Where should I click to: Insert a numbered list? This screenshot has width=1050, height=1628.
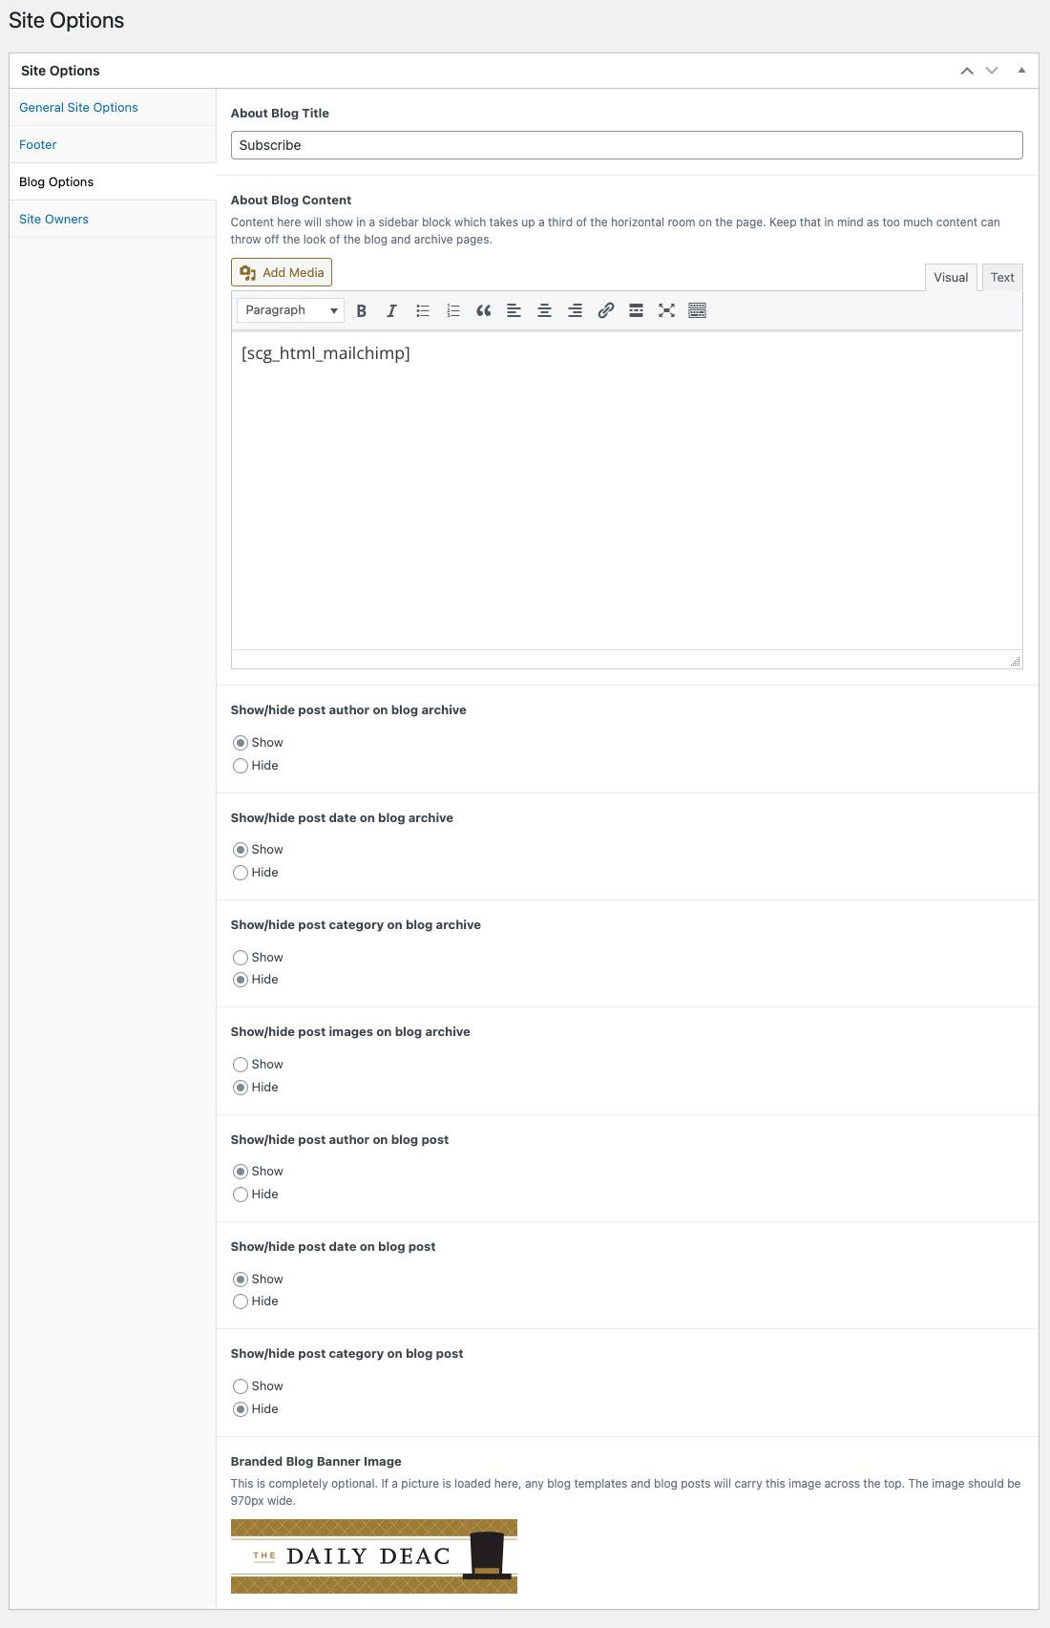[452, 310]
